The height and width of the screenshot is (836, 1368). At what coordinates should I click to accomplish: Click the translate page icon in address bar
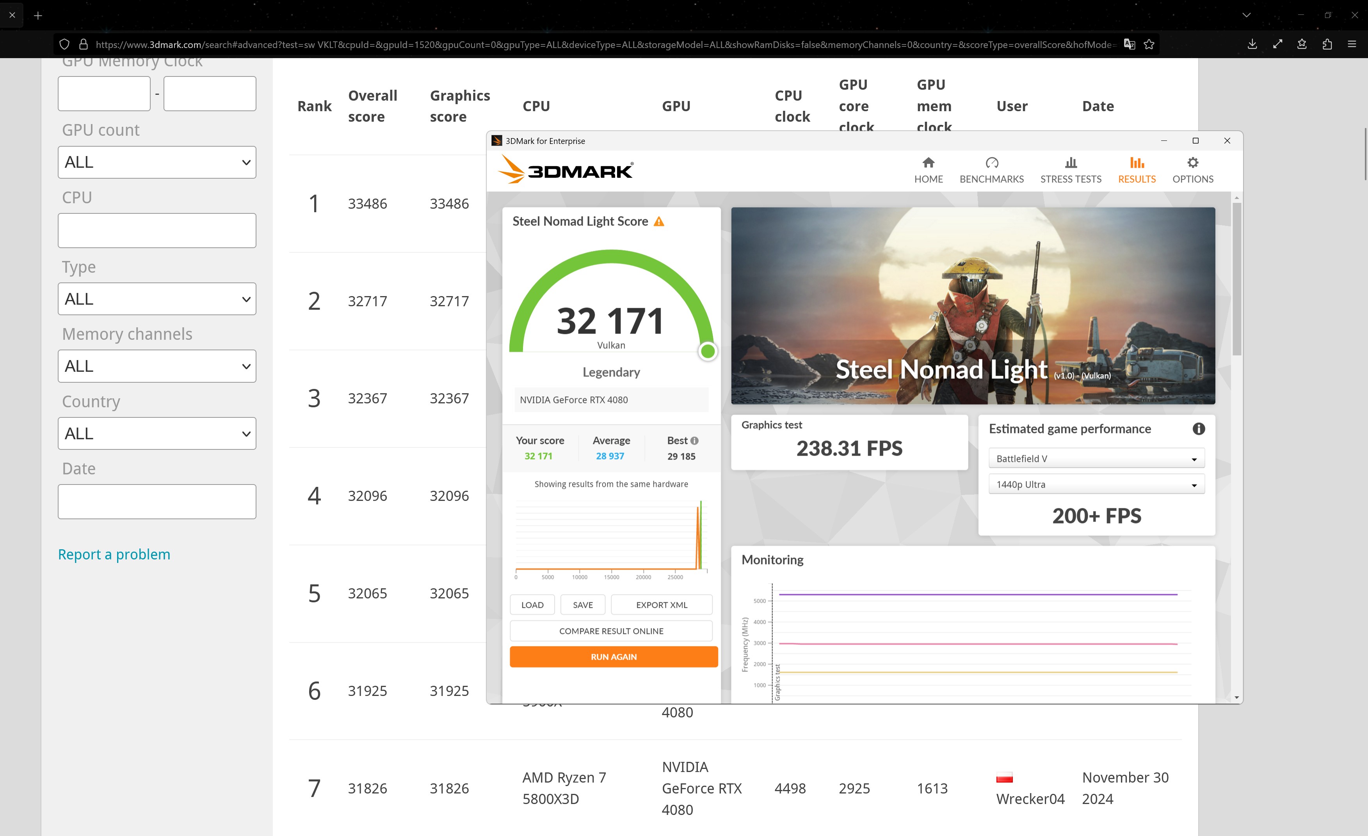tap(1129, 44)
